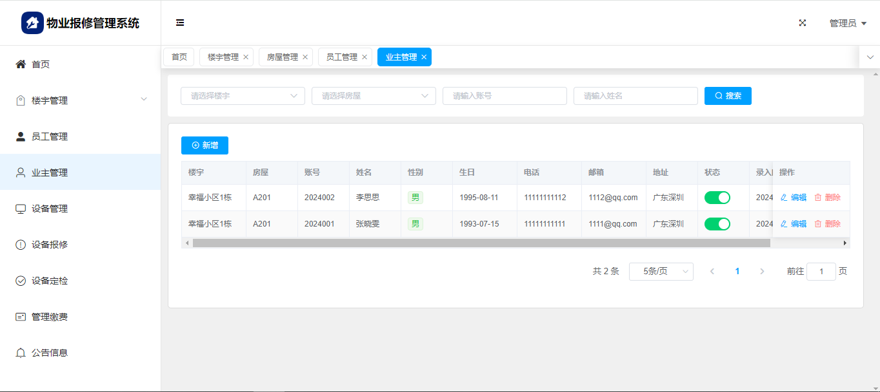Collapse the sidebar with the hamburger icon
880x392 pixels.
[180, 23]
